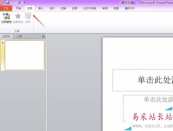This screenshot has width=173, height=131.
Task: Switch to the 插入 (Insert) ribbon tab
Action: (40, 8)
